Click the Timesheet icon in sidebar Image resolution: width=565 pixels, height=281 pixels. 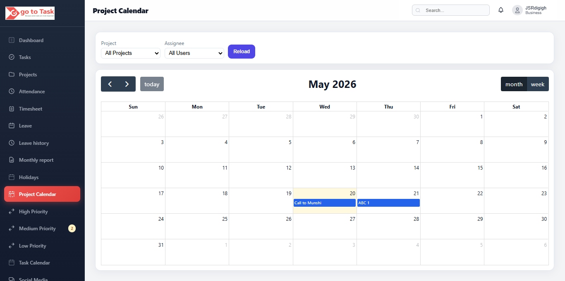pyautogui.click(x=12, y=109)
